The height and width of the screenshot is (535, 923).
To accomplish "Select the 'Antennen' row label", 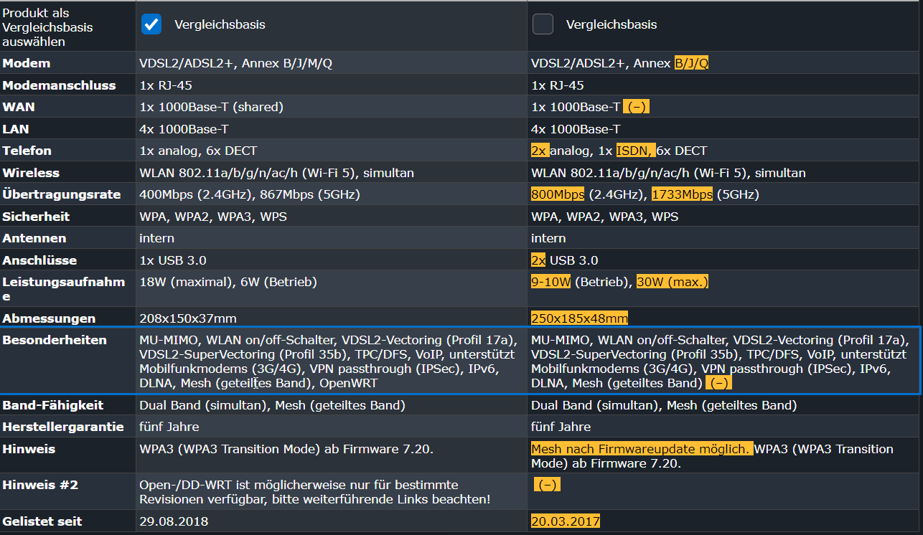I will tap(34, 238).
